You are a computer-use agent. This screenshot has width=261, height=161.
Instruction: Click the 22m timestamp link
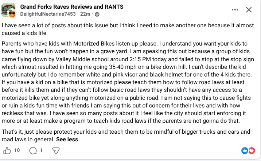point(85,14)
